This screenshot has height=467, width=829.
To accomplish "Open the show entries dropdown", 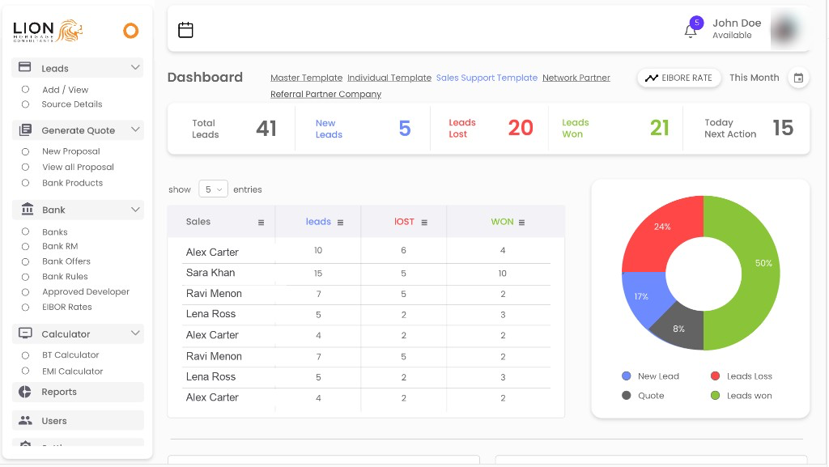I will [213, 189].
